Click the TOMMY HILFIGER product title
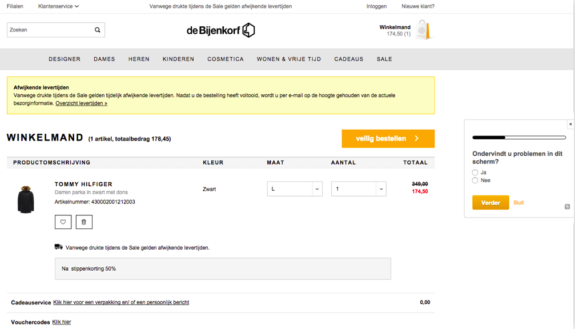Screen dimensions: 575x329 (x=83, y=184)
